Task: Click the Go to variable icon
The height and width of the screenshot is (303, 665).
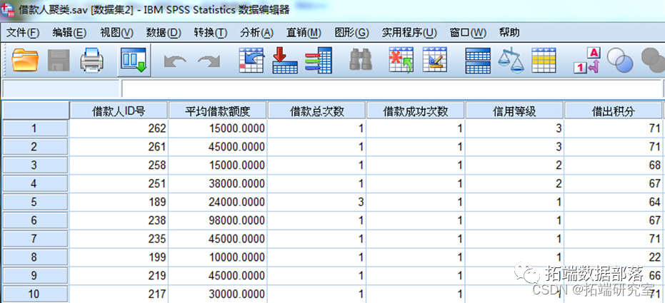Action: [284, 60]
